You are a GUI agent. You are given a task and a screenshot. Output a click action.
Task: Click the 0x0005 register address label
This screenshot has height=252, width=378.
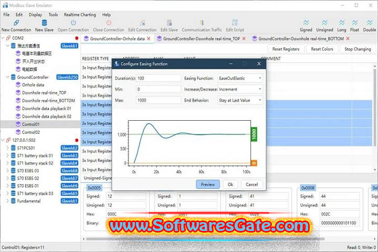pyautogui.click(x=94, y=188)
